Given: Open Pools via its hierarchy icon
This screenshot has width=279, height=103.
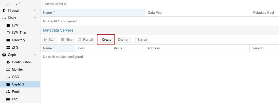Looking at the screenshot, I should (8, 92).
